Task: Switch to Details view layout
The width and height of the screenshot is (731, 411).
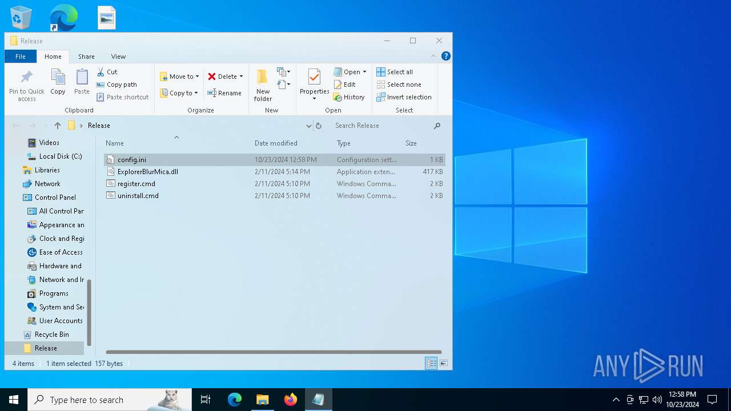Action: [431, 363]
